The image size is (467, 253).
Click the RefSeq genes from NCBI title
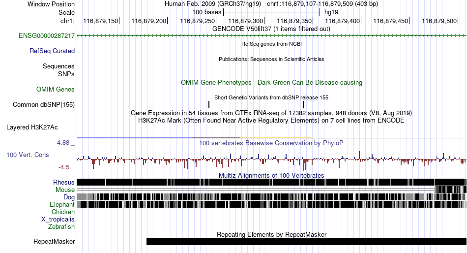click(x=271, y=44)
